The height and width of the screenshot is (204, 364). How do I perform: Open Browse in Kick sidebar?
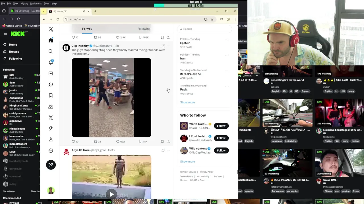pyautogui.click(x=14, y=52)
